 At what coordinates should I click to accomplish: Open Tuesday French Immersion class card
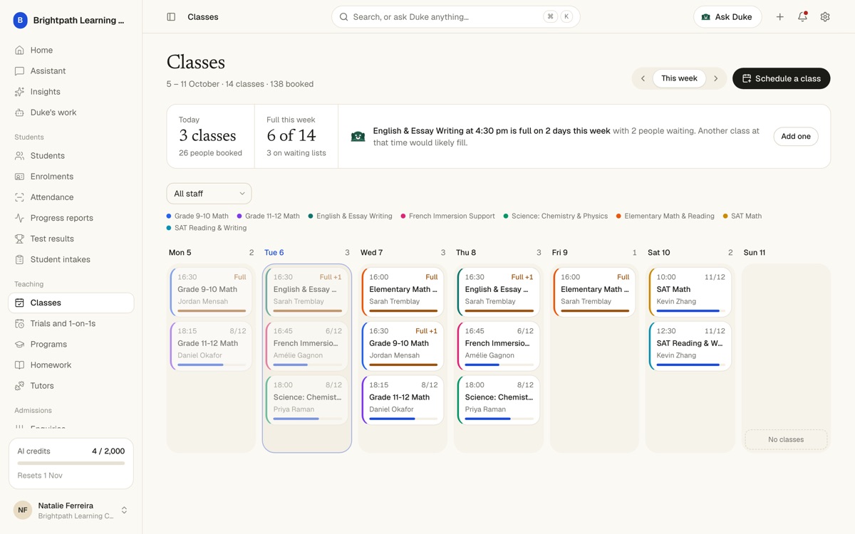click(x=307, y=346)
